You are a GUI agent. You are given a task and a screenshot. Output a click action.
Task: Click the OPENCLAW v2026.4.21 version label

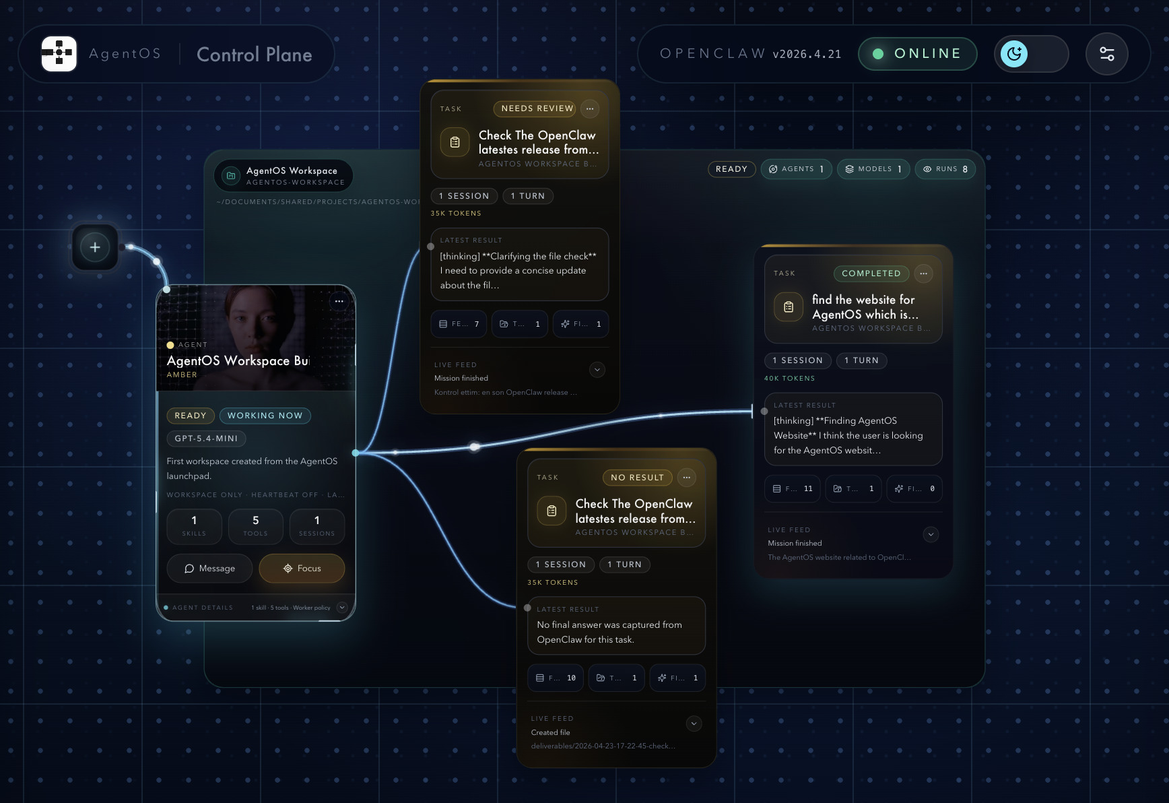click(751, 54)
